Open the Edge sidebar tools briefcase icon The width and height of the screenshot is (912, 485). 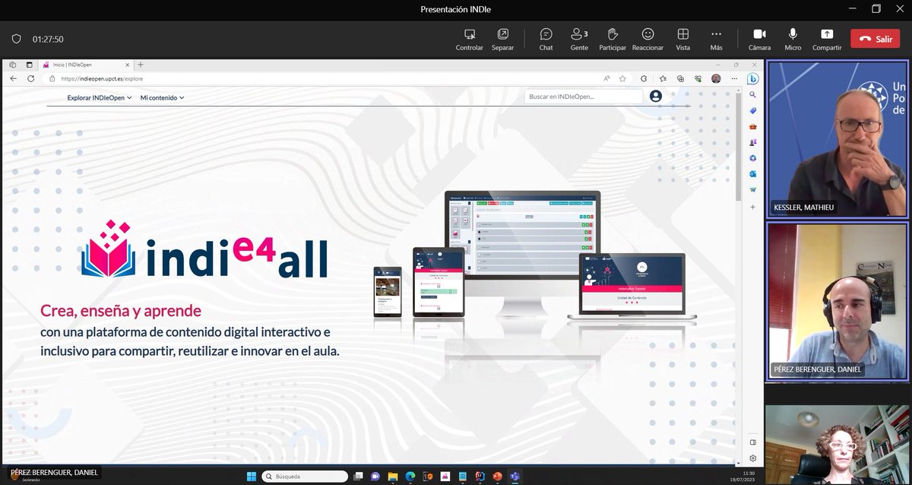(x=752, y=126)
